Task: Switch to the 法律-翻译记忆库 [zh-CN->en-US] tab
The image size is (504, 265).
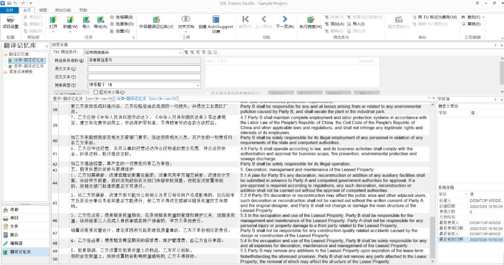Action: coord(147,98)
